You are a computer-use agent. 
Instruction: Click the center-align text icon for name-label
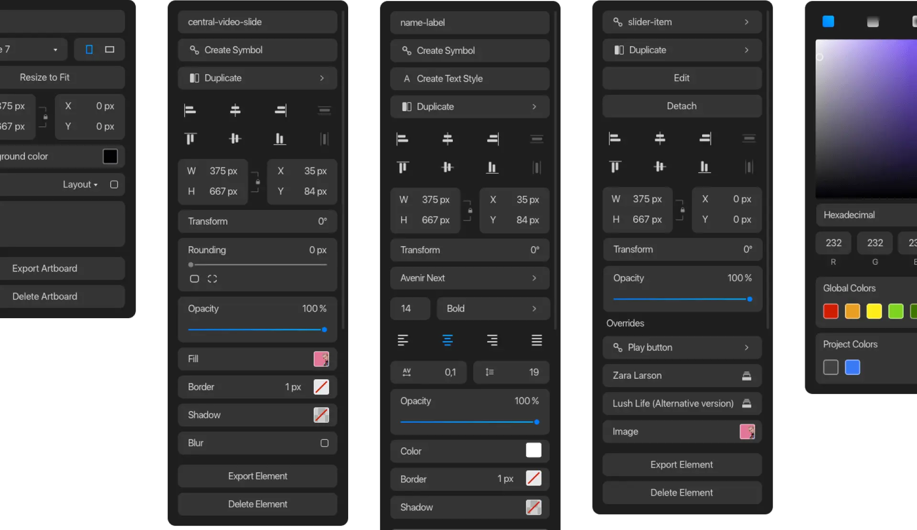click(447, 340)
